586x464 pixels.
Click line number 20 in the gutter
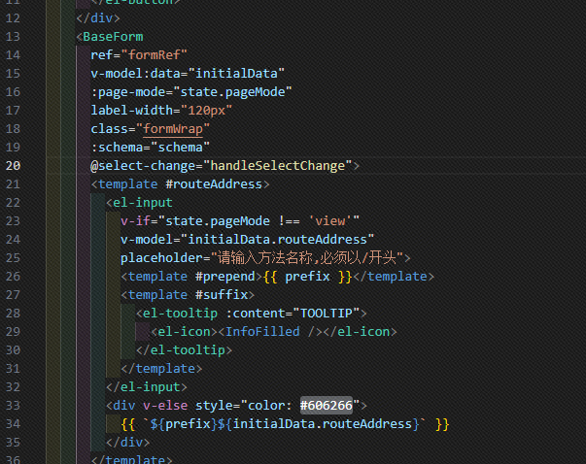click(14, 165)
